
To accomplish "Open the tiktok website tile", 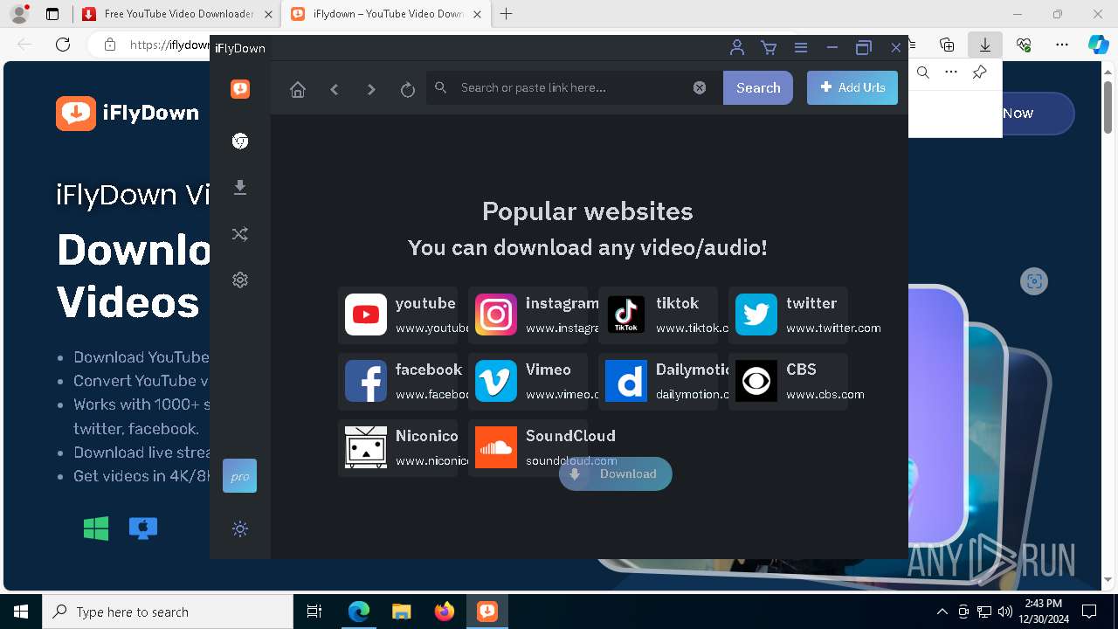I will (x=658, y=315).
